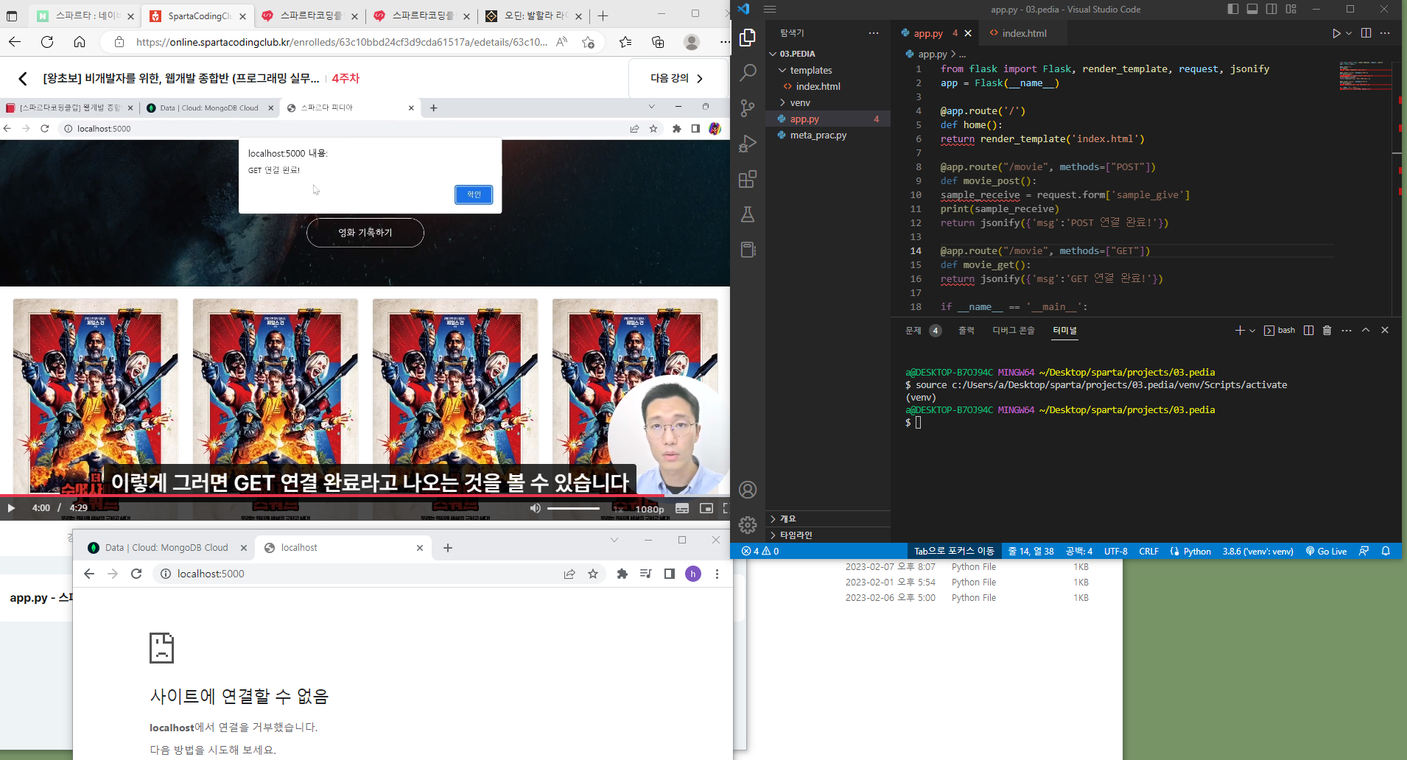Reload the localhost:5000 page in Chrome
The width and height of the screenshot is (1407, 760).
[136, 574]
